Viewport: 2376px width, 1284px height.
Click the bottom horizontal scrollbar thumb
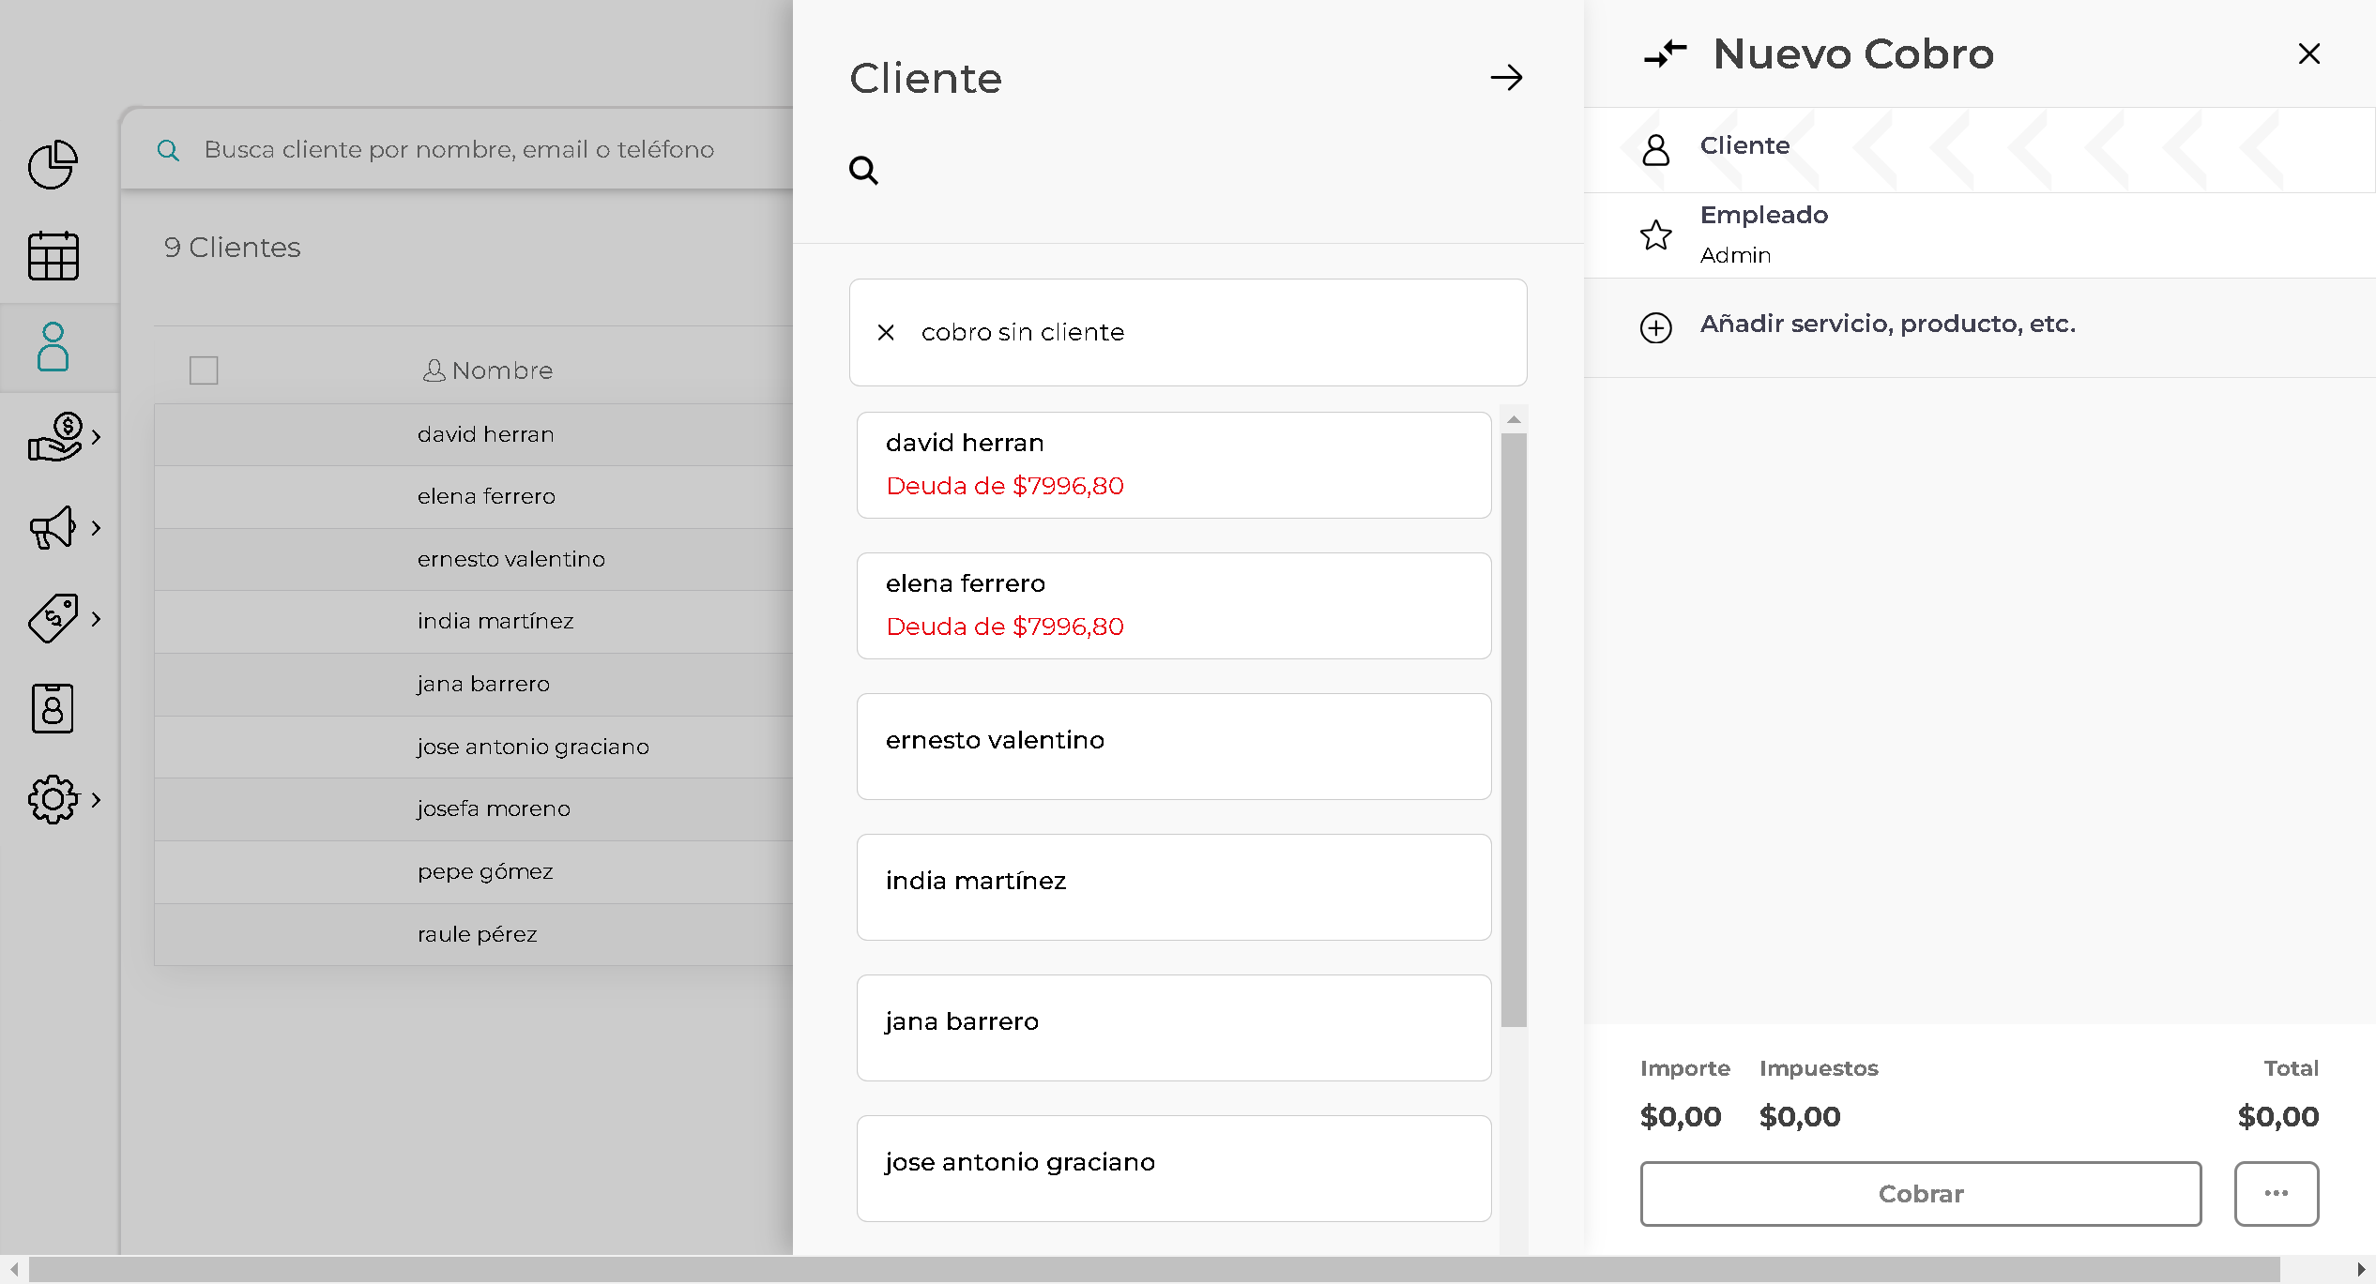(1154, 1270)
